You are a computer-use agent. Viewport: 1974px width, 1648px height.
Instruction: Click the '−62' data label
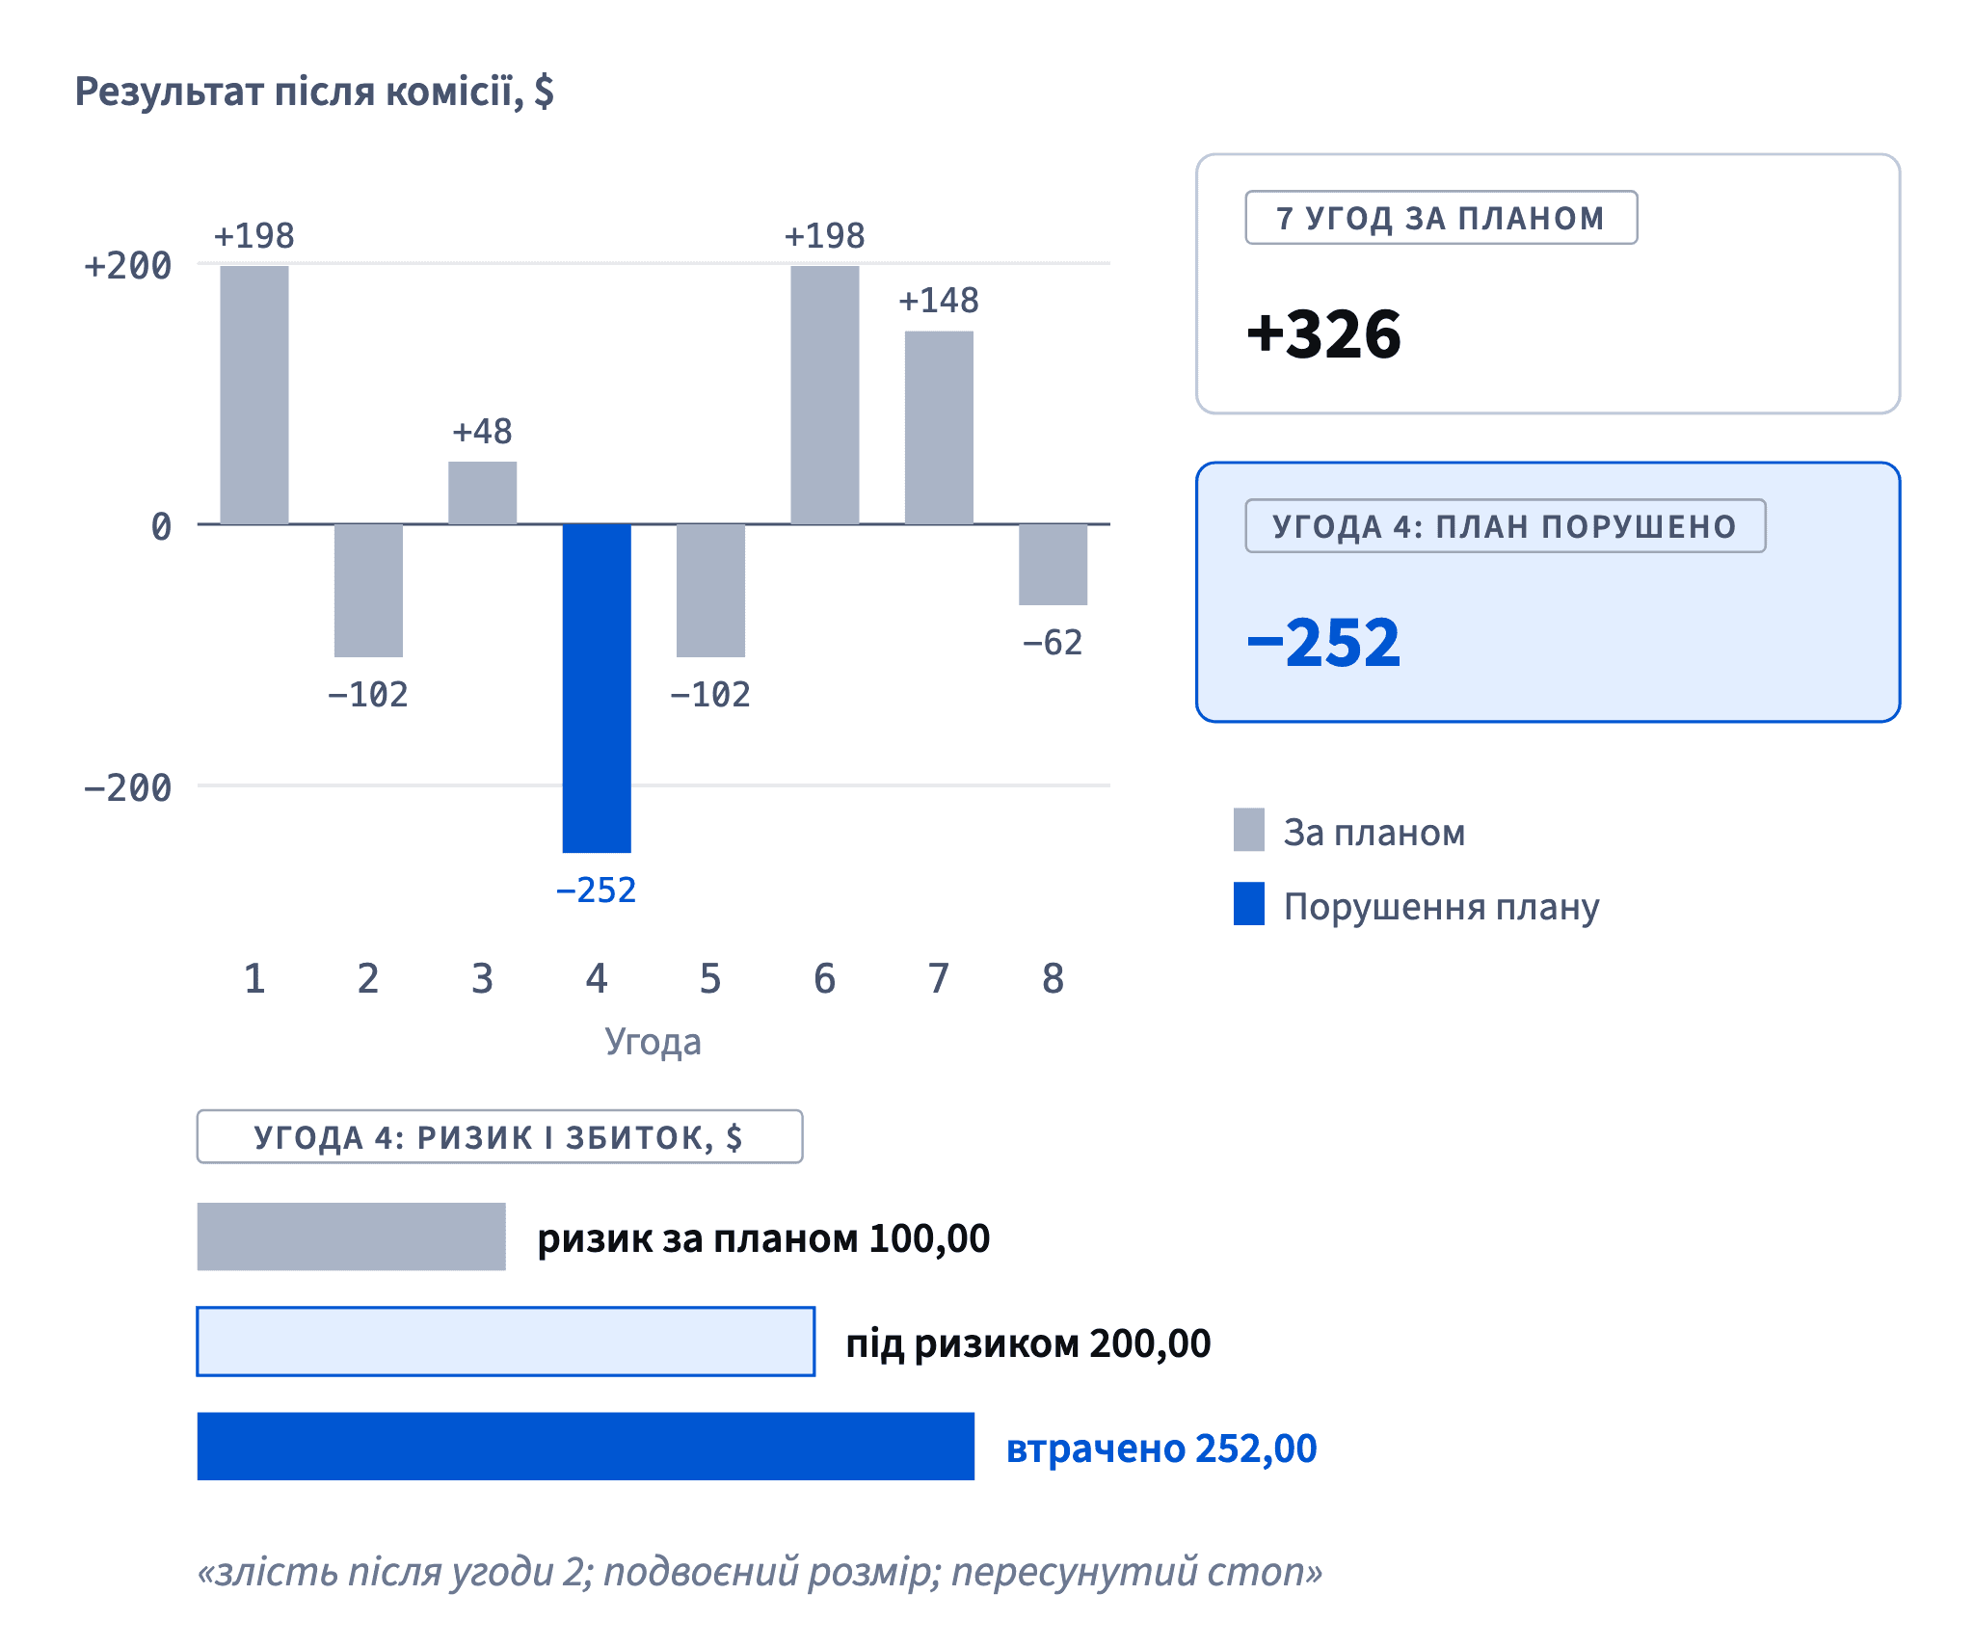click(x=1054, y=642)
